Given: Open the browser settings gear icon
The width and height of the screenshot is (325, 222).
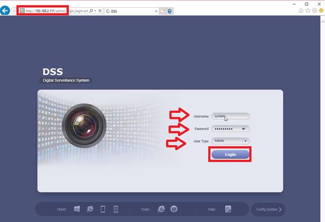Looking at the screenshot, I should pyautogui.click(x=314, y=10).
